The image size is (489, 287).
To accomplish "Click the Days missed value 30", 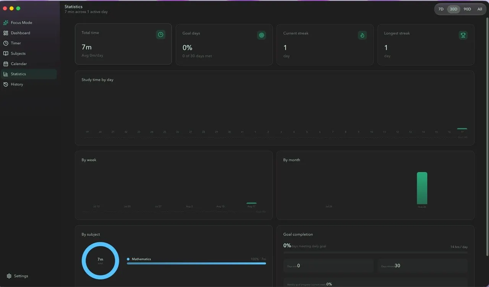I will pos(397,266).
